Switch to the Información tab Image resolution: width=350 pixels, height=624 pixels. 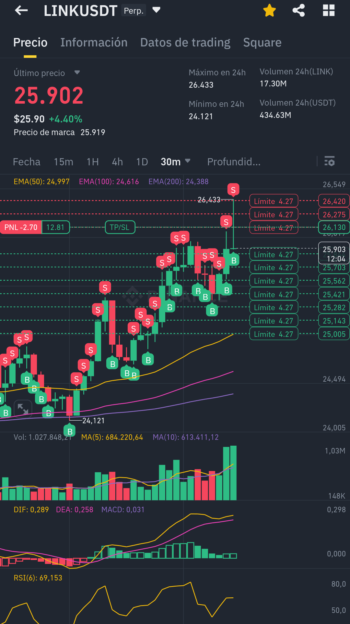pyautogui.click(x=94, y=43)
